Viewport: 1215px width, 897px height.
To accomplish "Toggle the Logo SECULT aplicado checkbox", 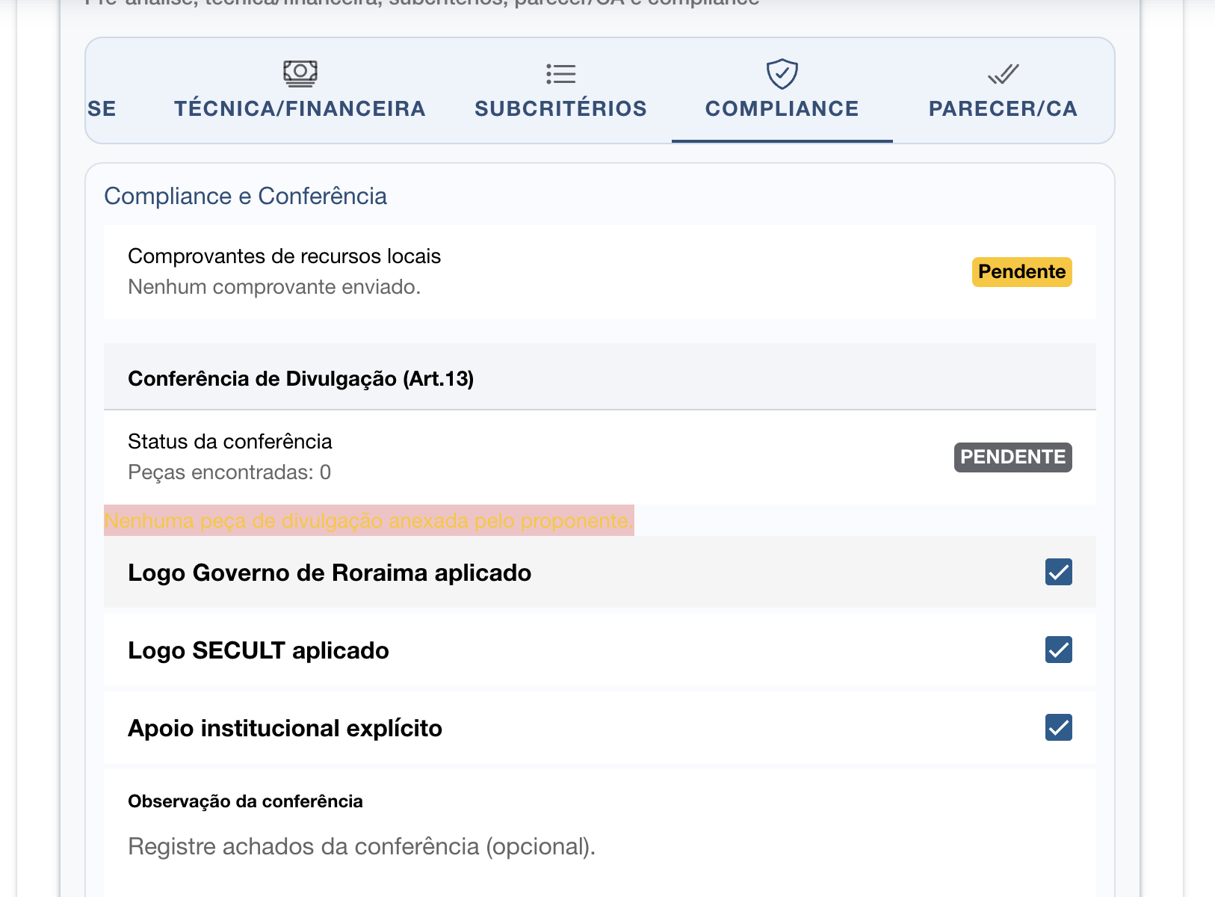I will (x=1058, y=650).
